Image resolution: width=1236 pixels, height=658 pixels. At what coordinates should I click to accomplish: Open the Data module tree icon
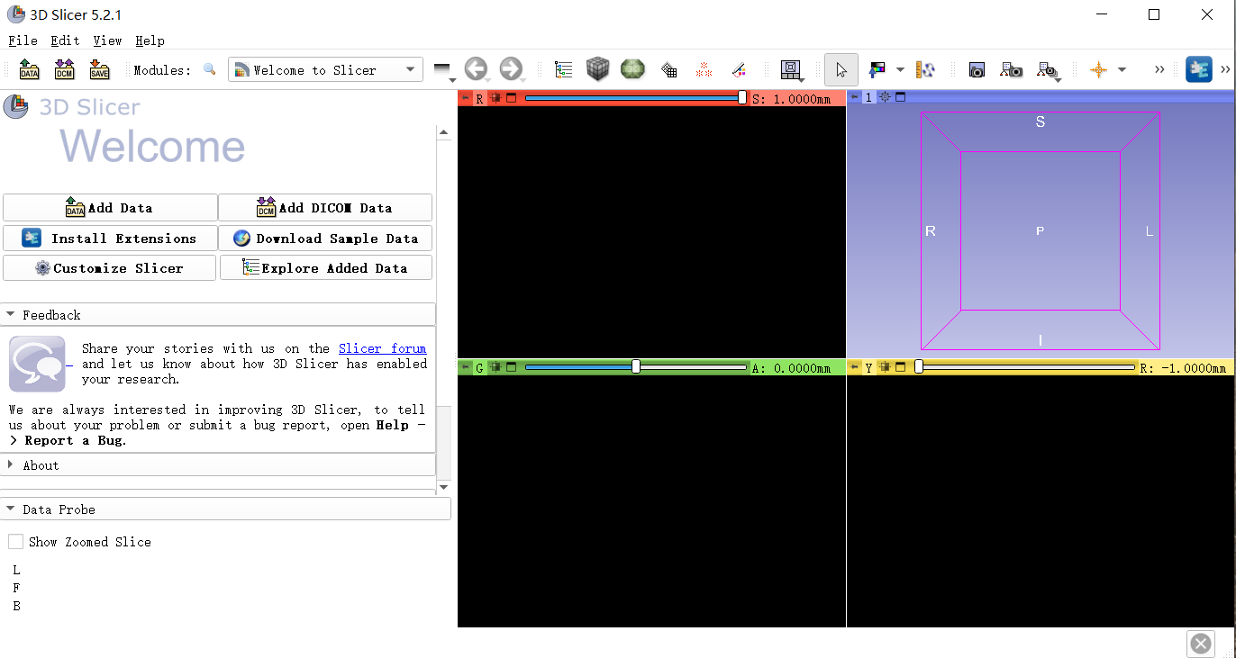pos(564,69)
